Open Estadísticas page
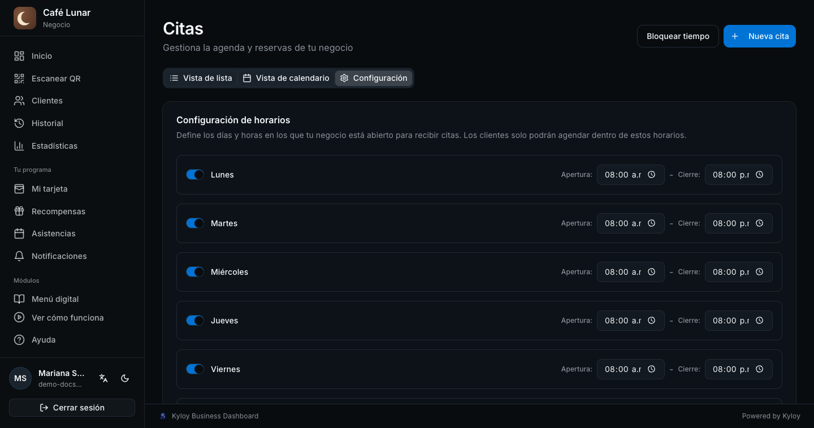Viewport: 814px width, 428px height. (72, 146)
